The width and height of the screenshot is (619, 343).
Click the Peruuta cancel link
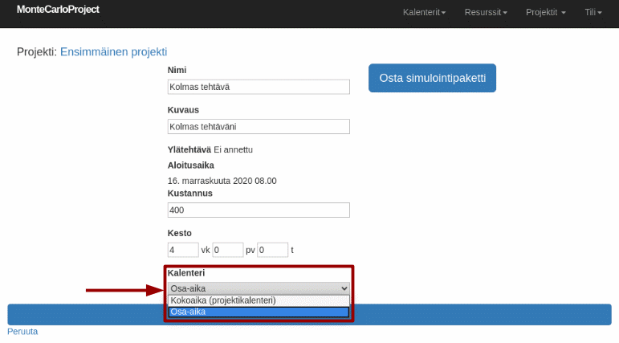pos(22,331)
